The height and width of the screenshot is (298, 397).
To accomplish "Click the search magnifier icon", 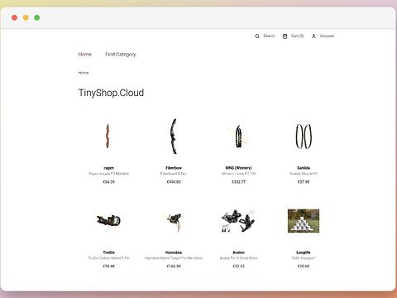I will [257, 36].
